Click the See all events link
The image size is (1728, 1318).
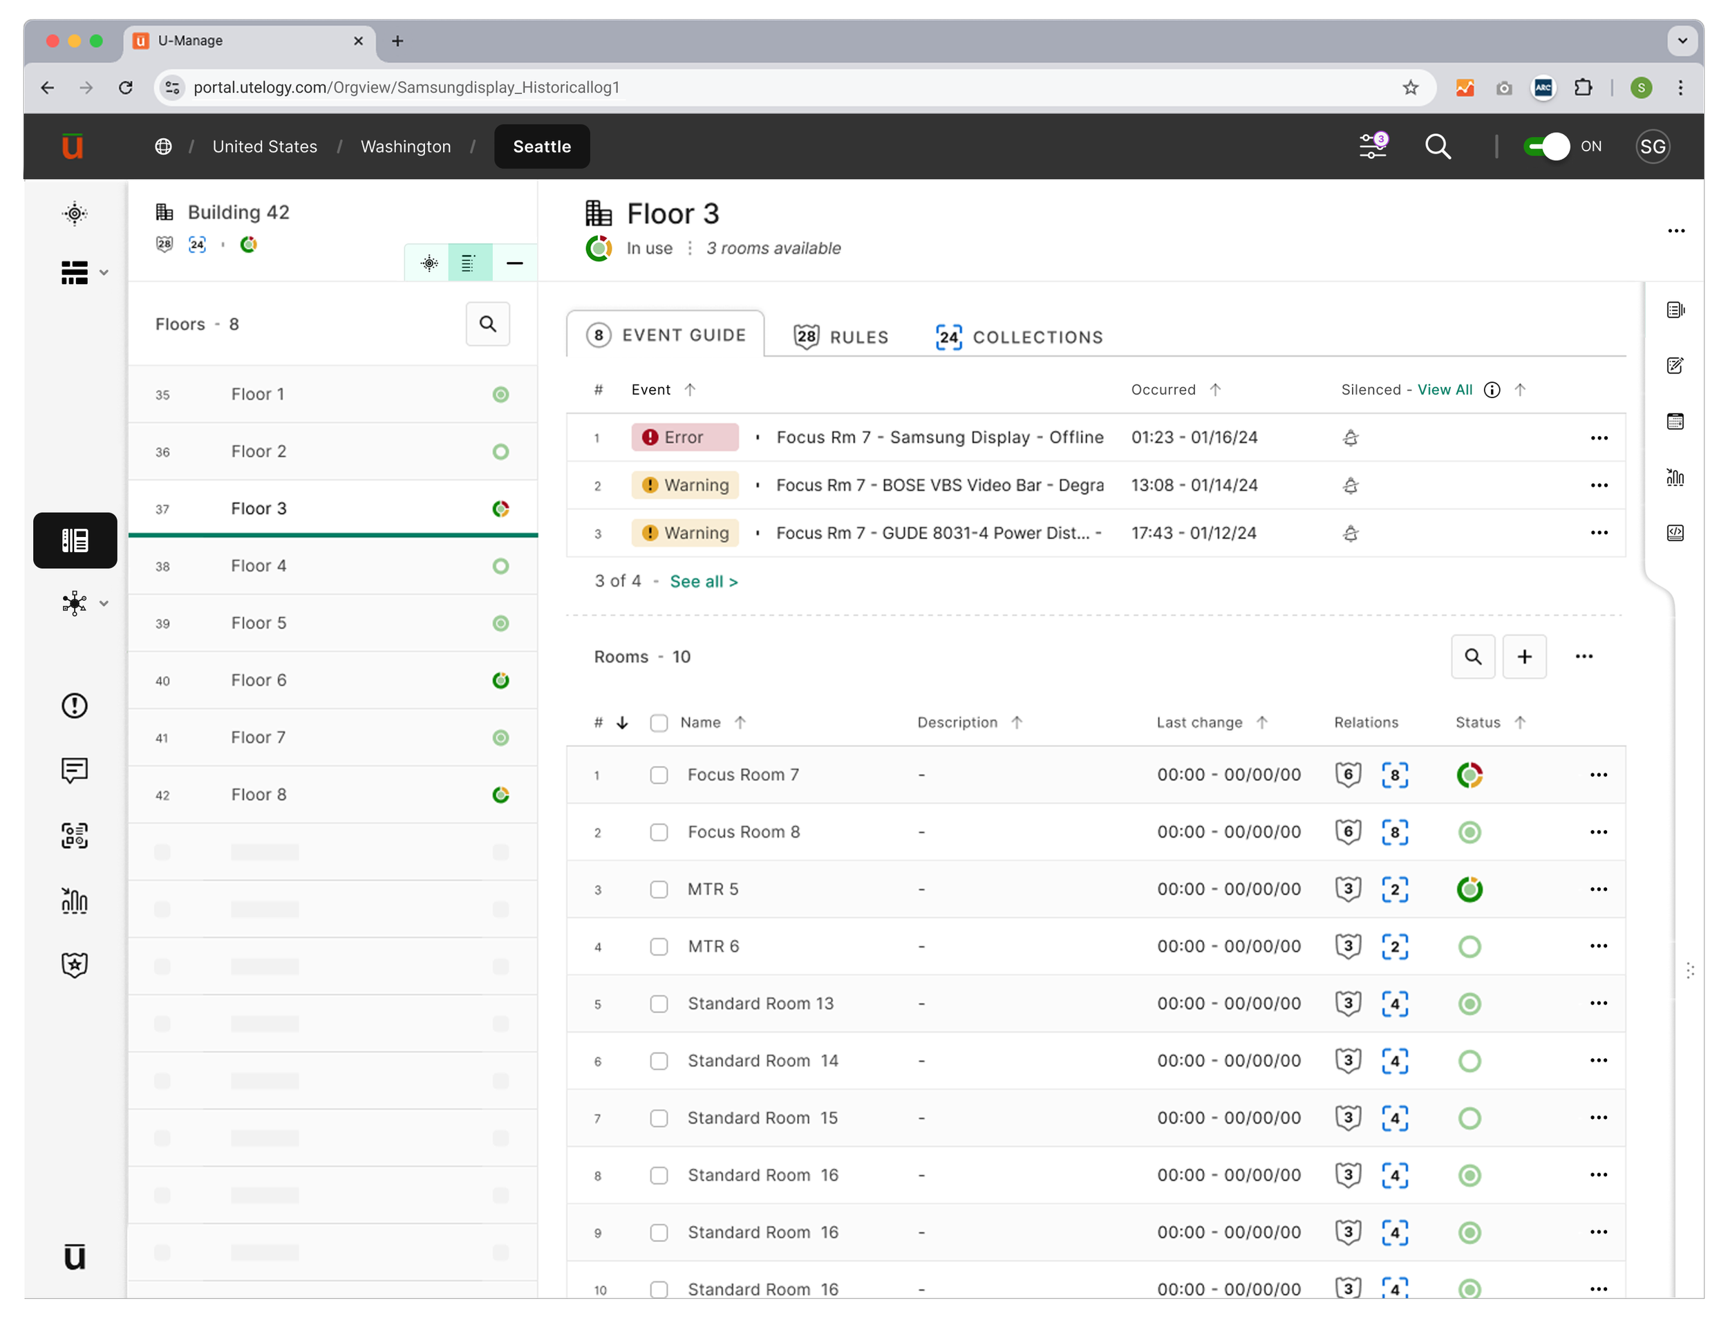(704, 581)
